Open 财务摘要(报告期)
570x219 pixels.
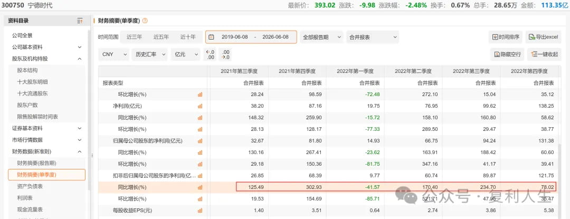36,163
